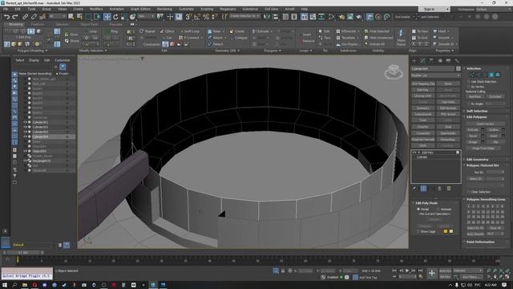Open the Modify command panel tab

[422, 61]
